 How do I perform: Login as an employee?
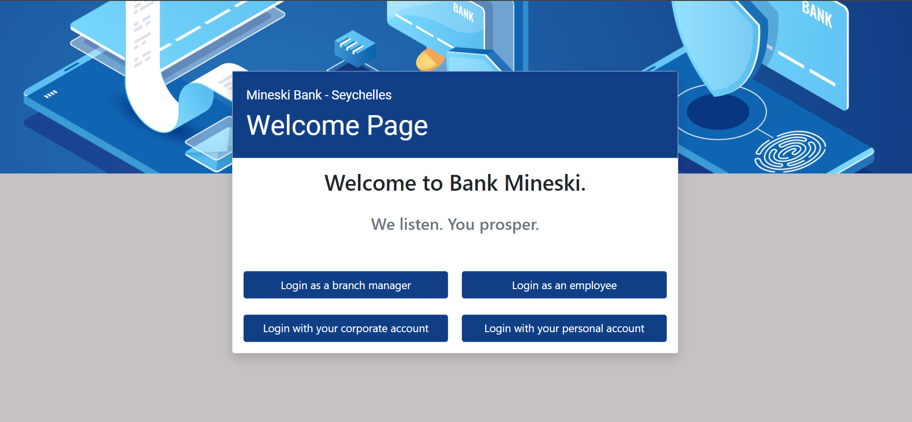tap(564, 285)
